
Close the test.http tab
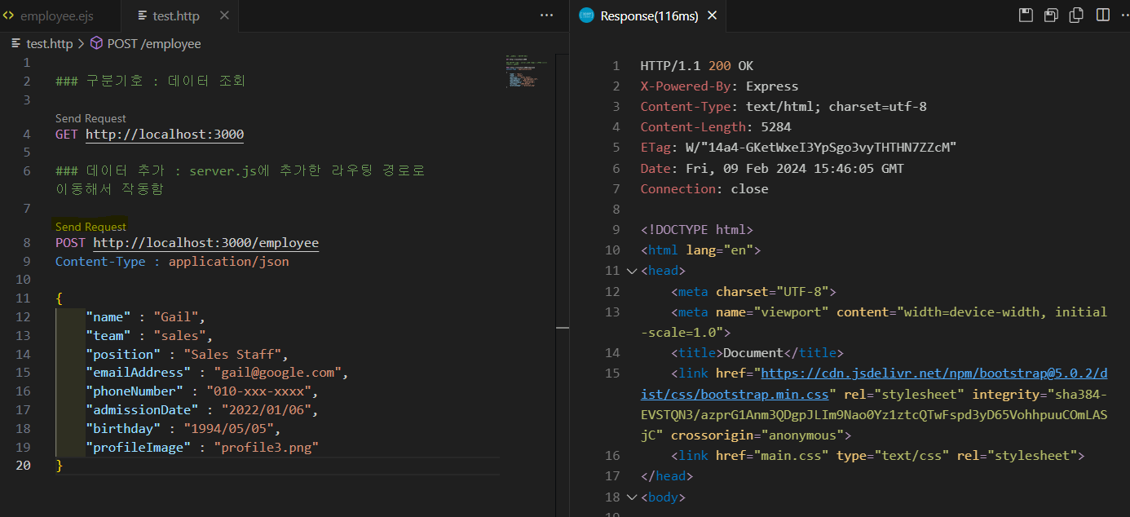[224, 15]
